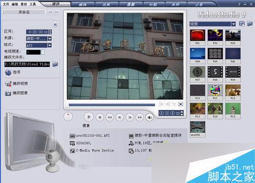Switch to the 编辑 step tab
Image resolution: width=255 pixels, height=183 pixels.
[x=83, y=4]
